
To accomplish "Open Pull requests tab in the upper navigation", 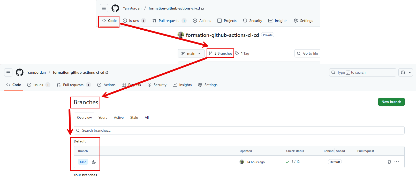I will 169,21.
